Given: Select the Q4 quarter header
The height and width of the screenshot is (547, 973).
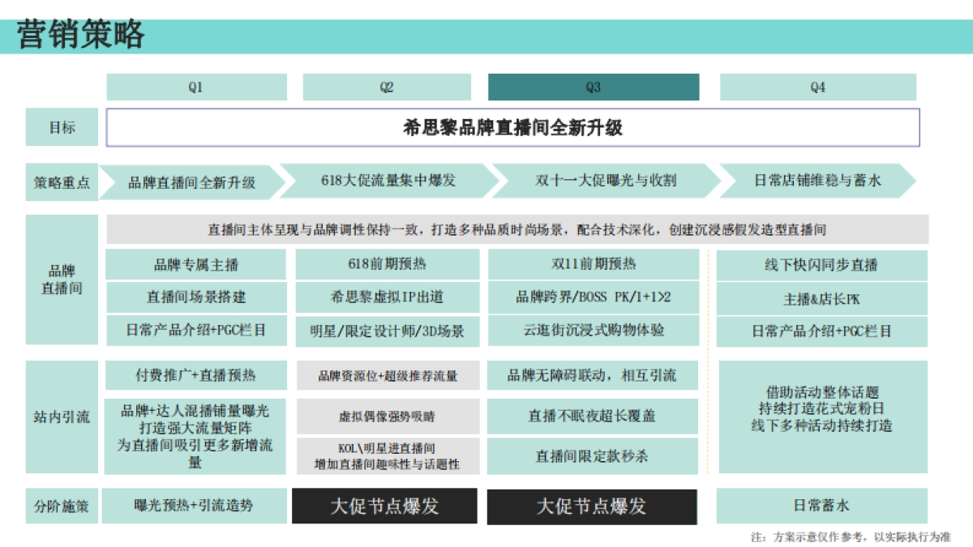Looking at the screenshot, I should click(x=816, y=86).
